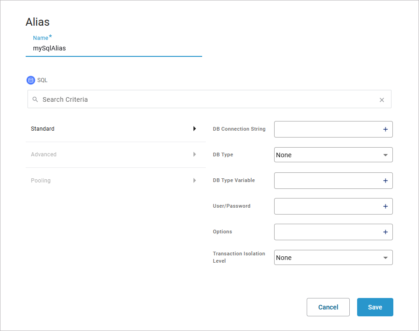
Task: Click plus icon for DB Connection String
Action: pos(385,130)
